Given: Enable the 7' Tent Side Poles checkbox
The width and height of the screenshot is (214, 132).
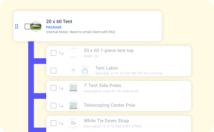Looking at the screenshot, I should [54, 88].
